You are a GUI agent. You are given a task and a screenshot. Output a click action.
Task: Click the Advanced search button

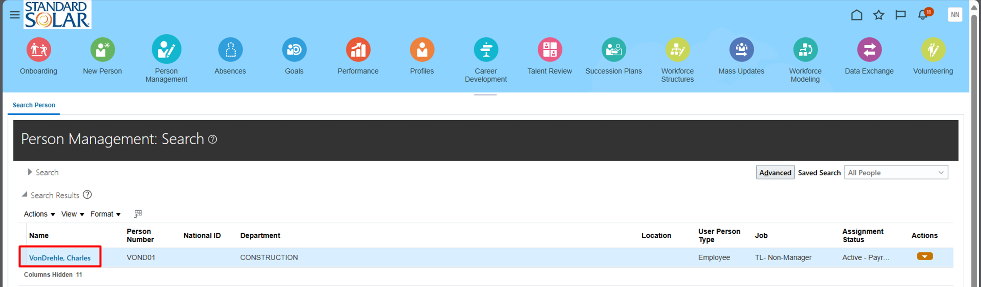point(776,172)
